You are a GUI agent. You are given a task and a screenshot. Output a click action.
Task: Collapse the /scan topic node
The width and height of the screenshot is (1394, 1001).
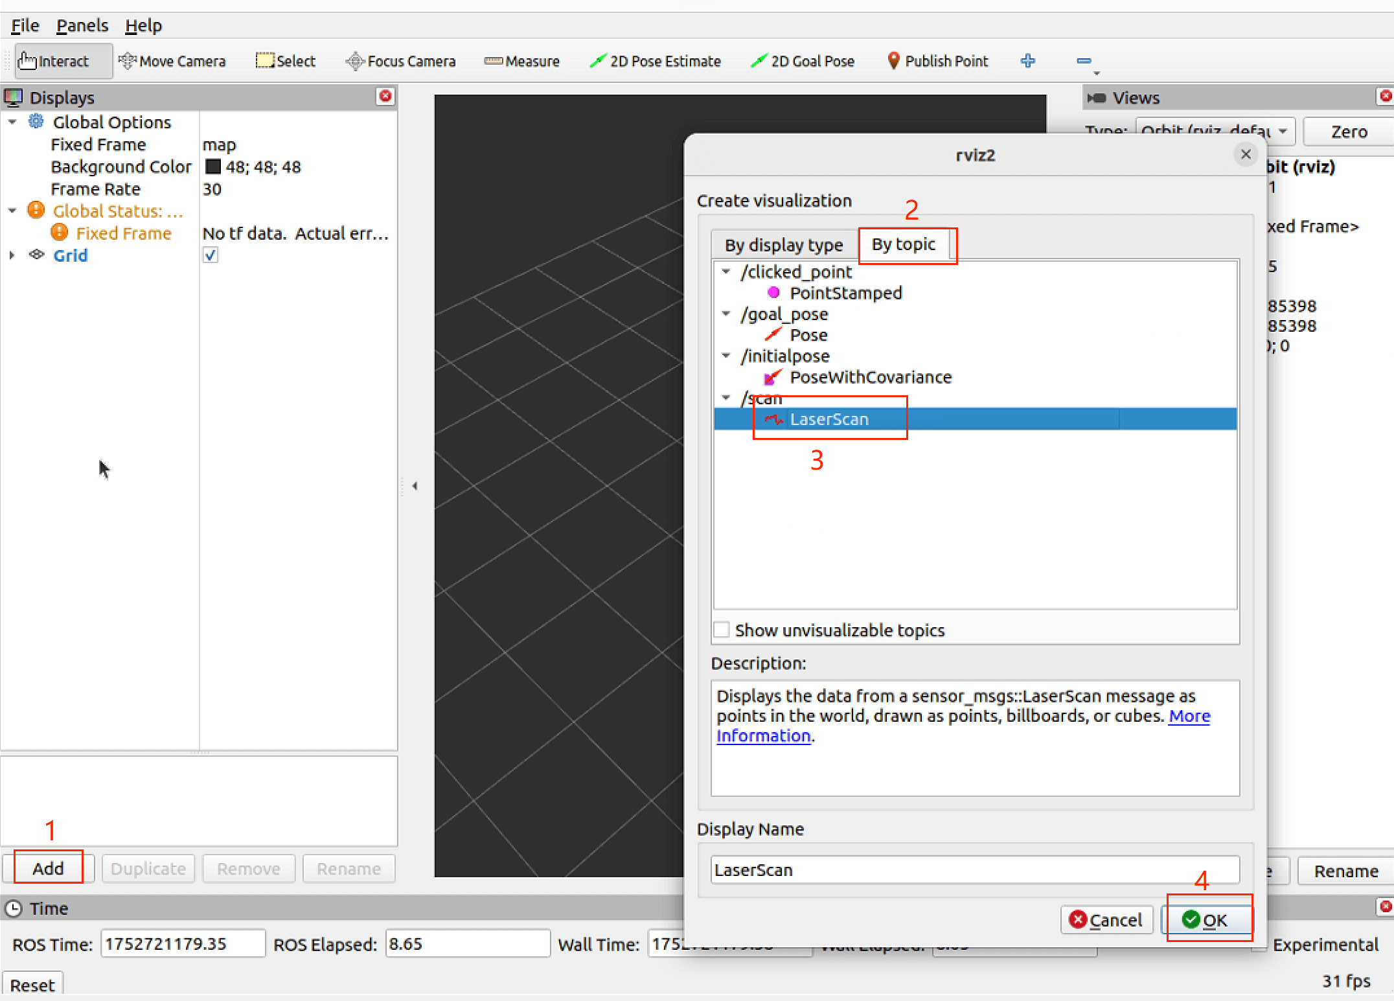(x=726, y=398)
